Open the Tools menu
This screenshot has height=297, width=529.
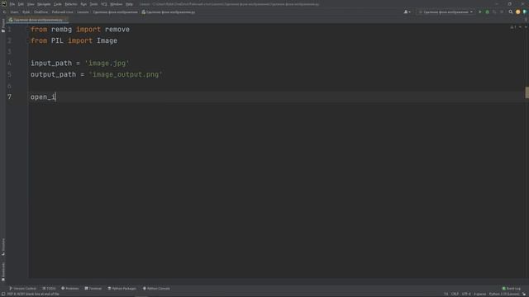93,4
